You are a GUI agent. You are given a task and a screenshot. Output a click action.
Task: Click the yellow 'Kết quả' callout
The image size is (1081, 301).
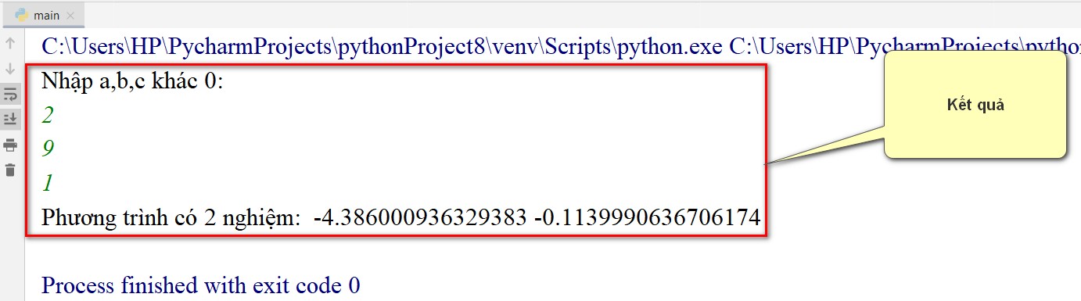click(975, 105)
